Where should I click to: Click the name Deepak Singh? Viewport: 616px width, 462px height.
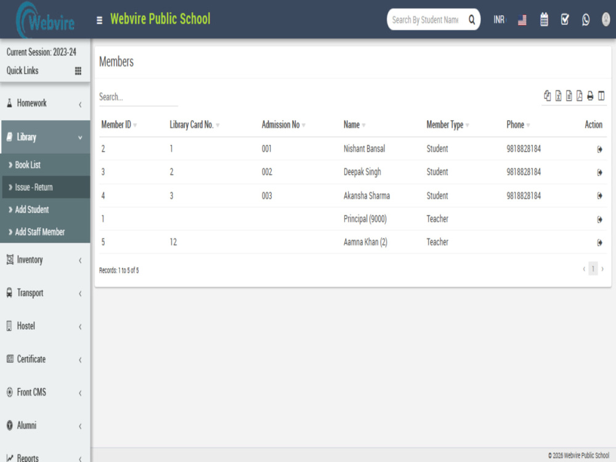[x=362, y=172]
